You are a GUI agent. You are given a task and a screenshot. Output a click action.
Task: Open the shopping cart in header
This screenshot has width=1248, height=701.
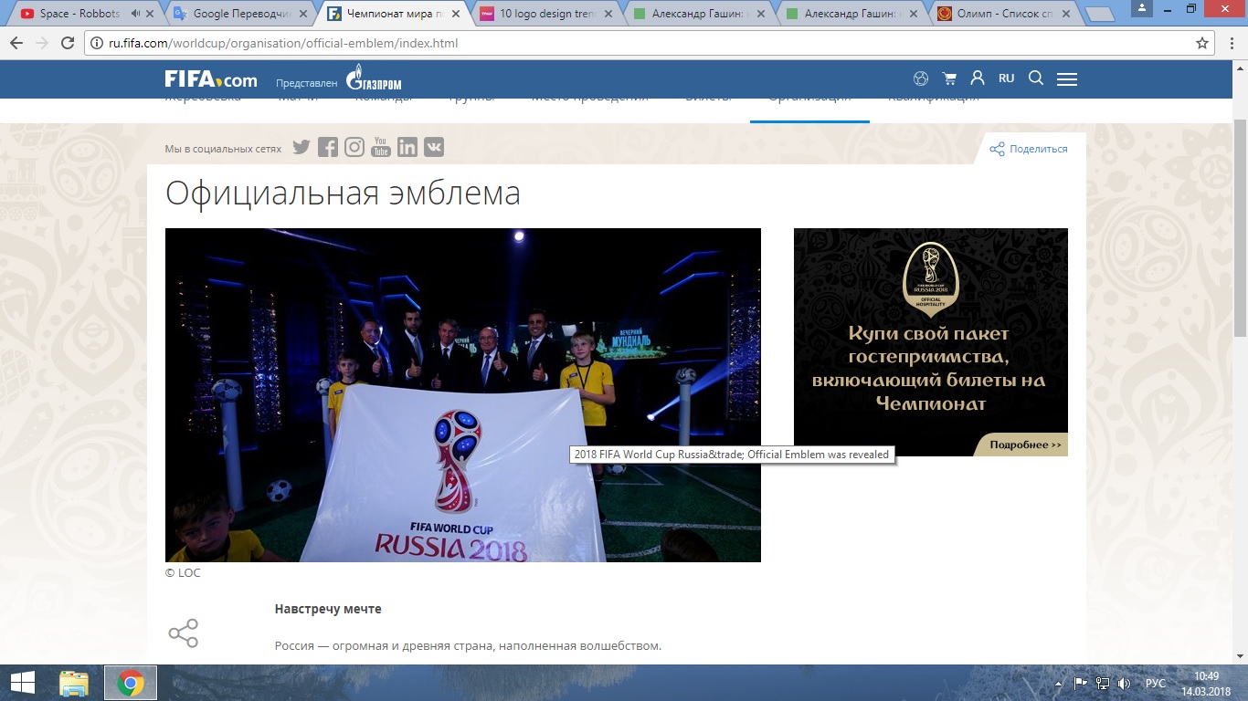point(949,78)
